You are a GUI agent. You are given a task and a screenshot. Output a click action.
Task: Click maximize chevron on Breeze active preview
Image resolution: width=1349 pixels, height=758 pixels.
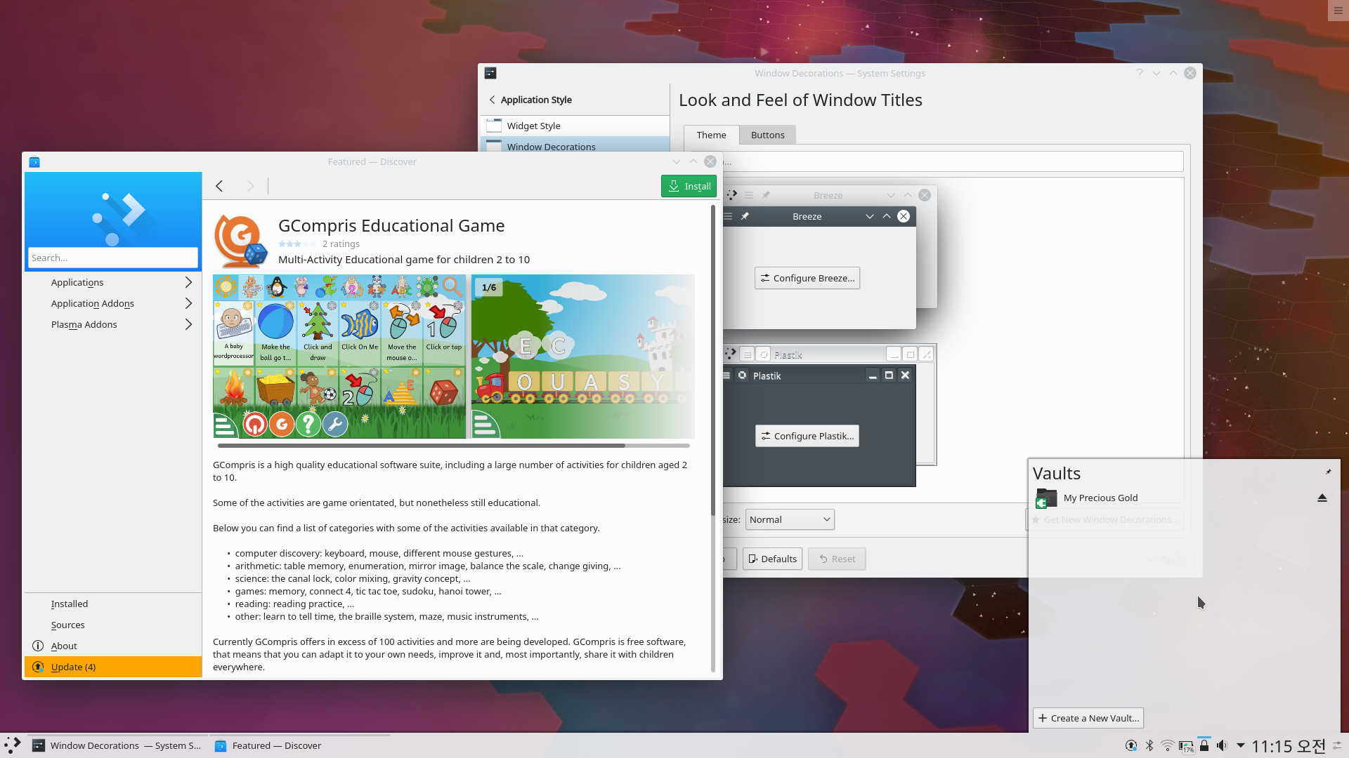(x=887, y=216)
